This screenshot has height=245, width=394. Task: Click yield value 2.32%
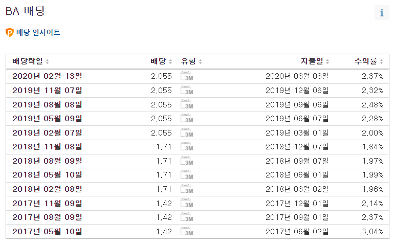(x=373, y=90)
